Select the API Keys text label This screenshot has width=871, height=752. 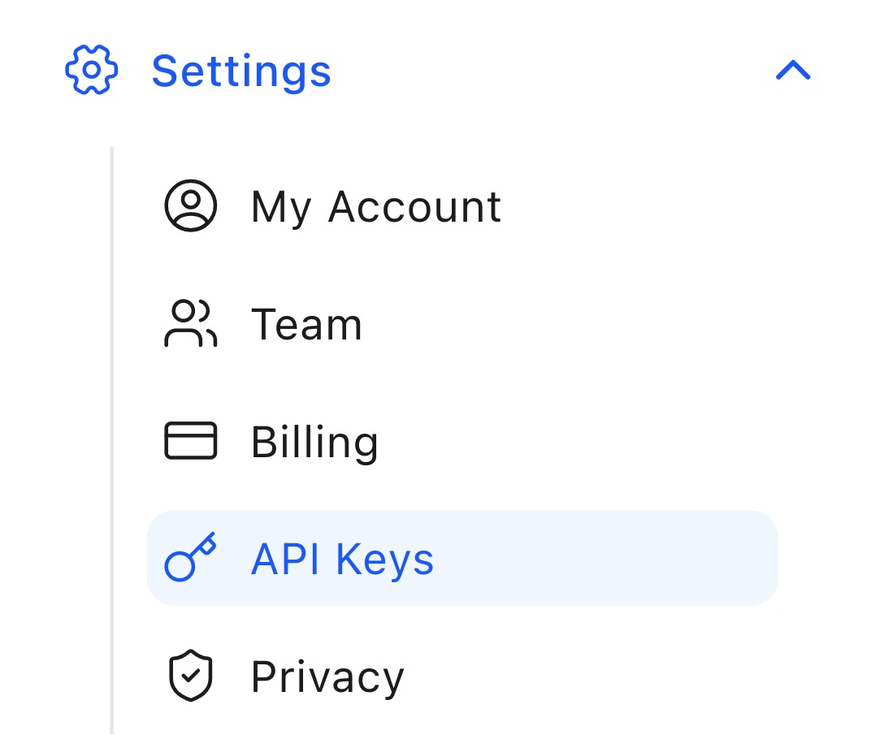(x=342, y=560)
